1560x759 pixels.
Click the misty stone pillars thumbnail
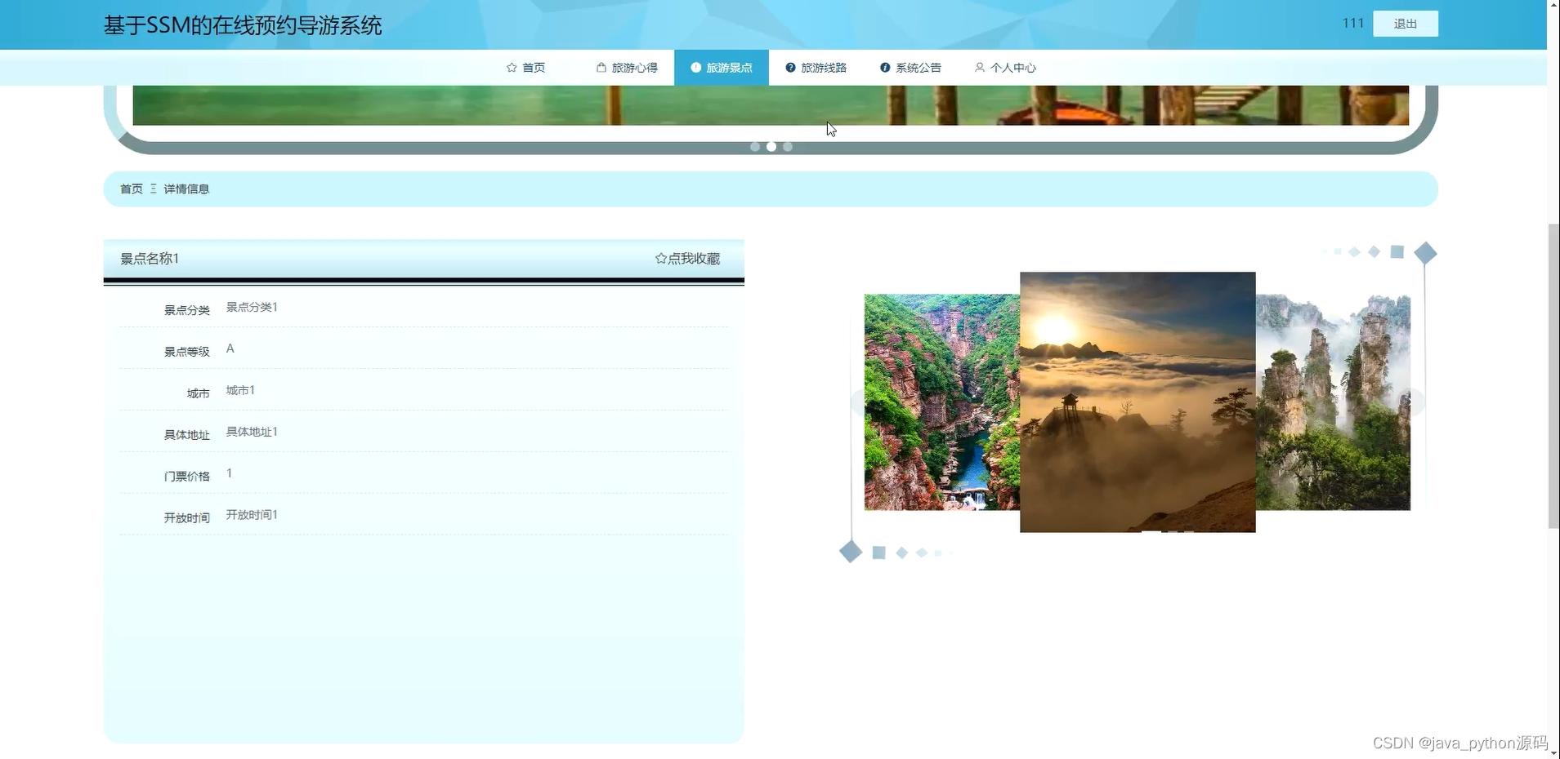1333,402
